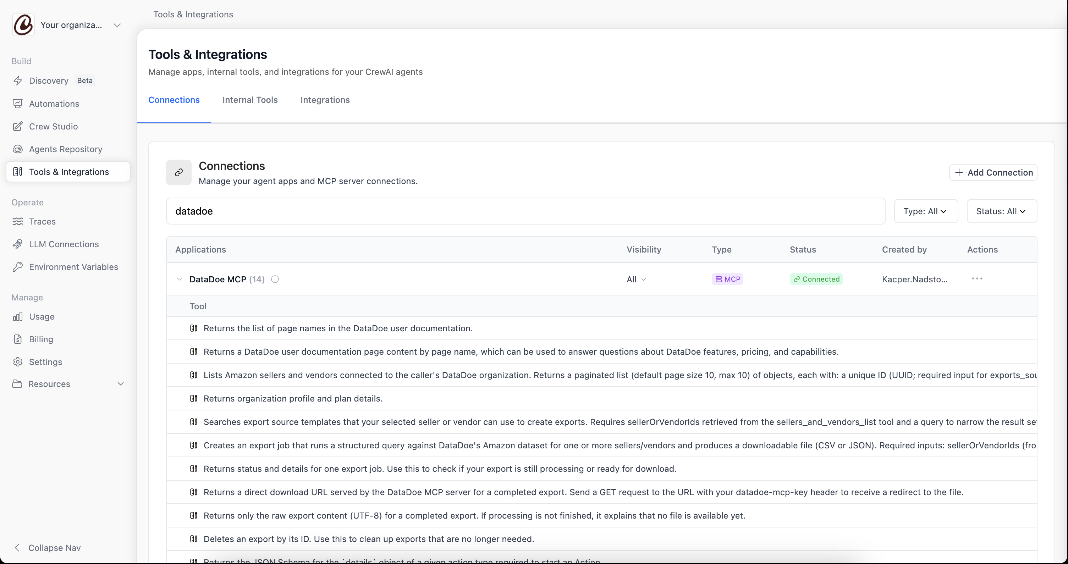Click the Tools & Integrations breadcrumb

point(193,15)
